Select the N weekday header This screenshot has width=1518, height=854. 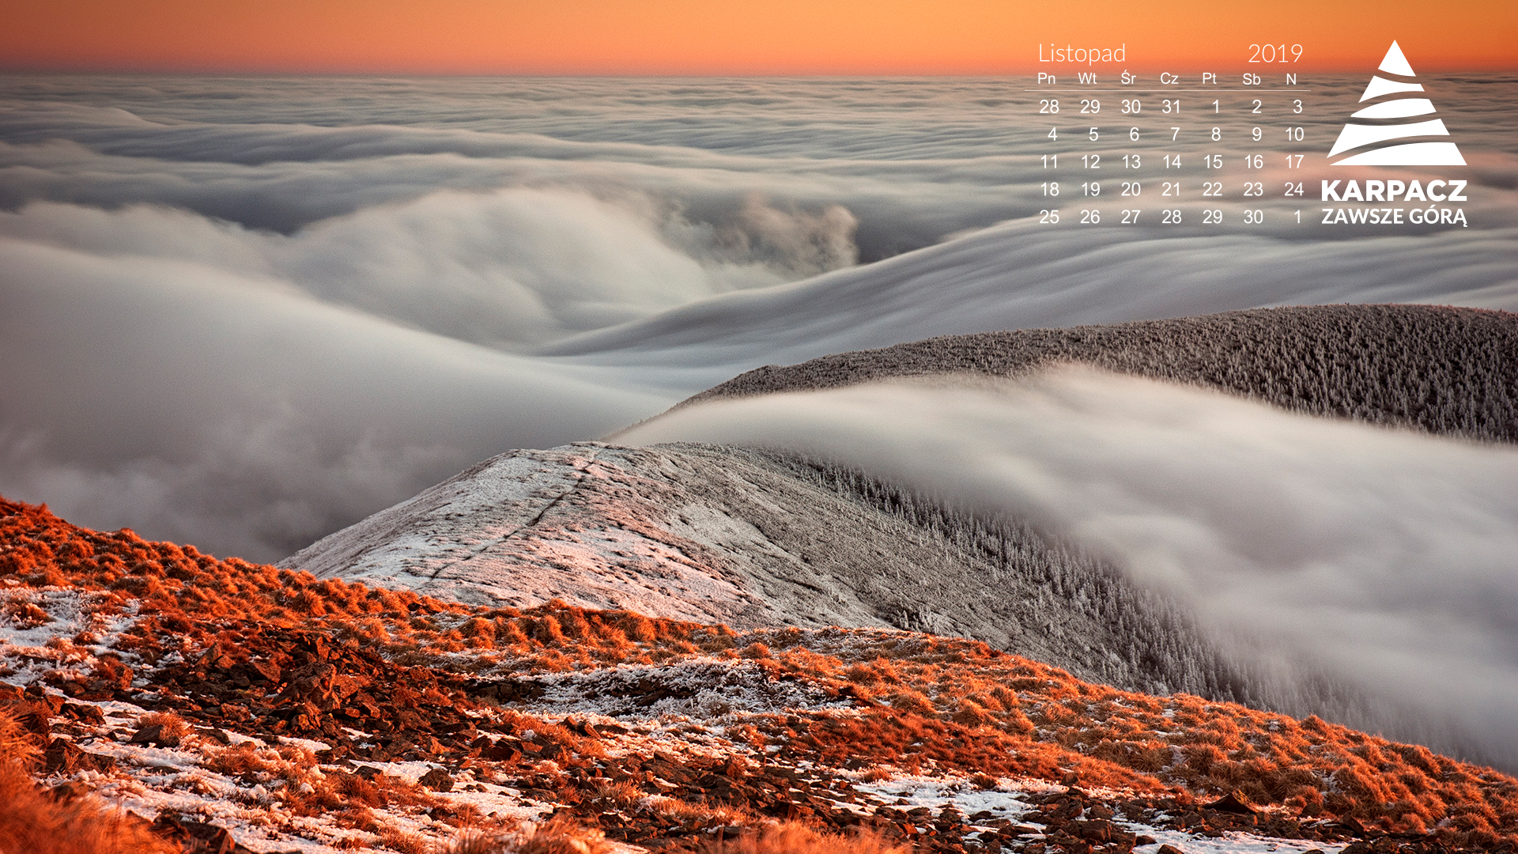coord(1291,79)
